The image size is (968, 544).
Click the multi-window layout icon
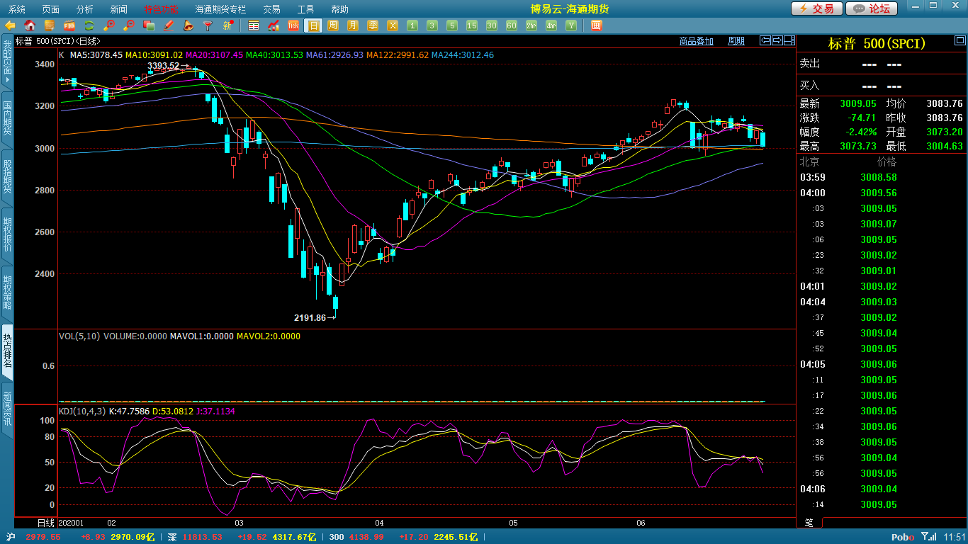[x=596, y=25]
